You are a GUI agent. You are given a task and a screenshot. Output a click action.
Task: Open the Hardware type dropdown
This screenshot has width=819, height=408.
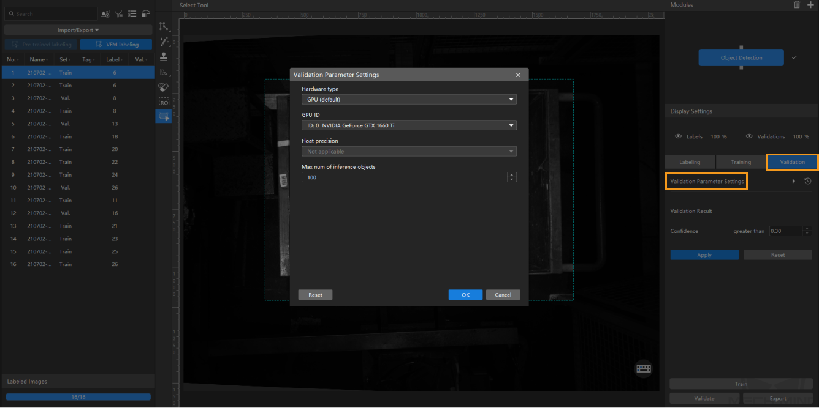(409, 100)
